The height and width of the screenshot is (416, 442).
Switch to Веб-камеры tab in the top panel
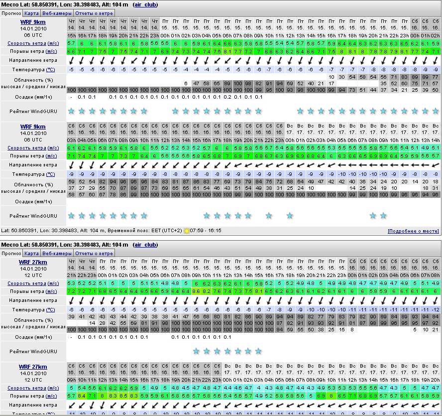coord(56,13)
